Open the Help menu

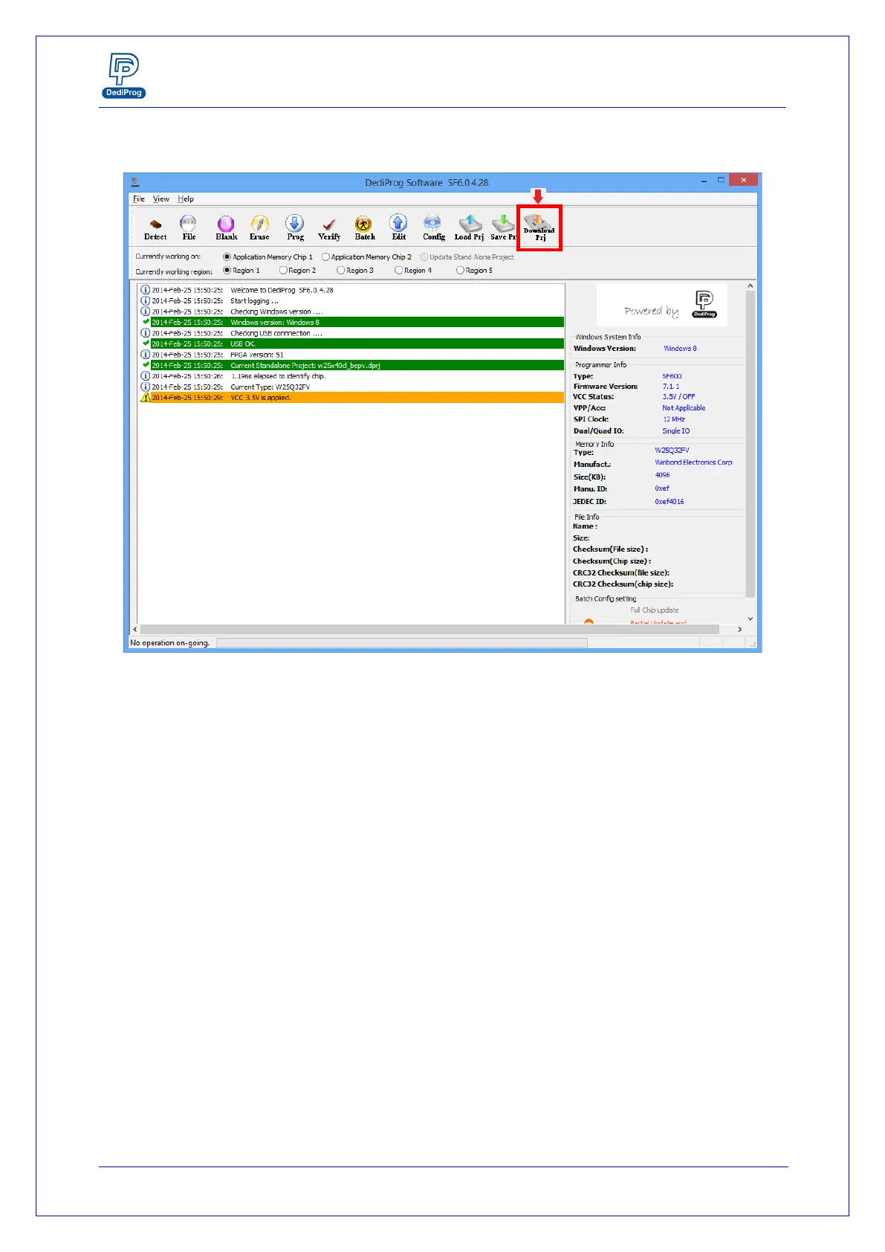(x=186, y=199)
